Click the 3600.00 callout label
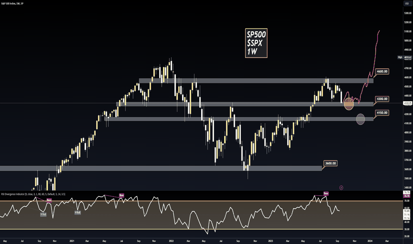The height and width of the screenshot is (244, 413). click(331, 163)
